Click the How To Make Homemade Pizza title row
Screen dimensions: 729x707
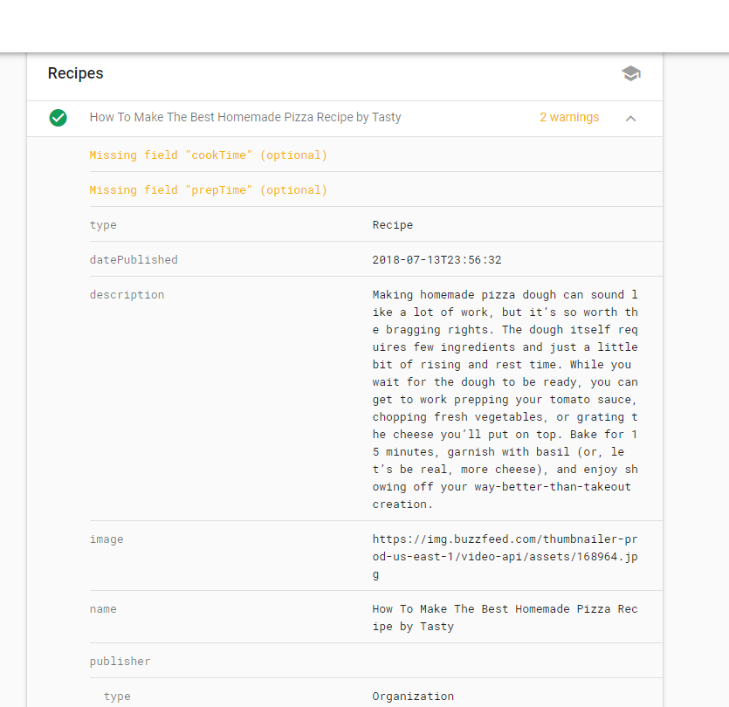pyautogui.click(x=345, y=119)
